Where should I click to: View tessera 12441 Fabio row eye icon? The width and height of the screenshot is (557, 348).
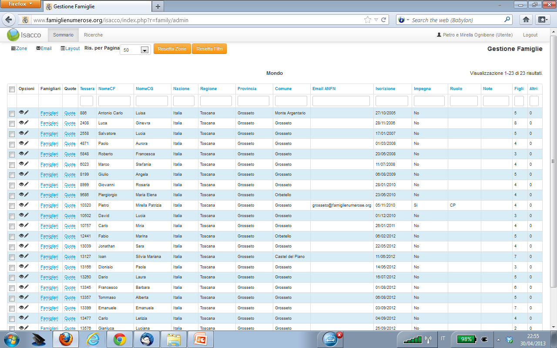click(x=21, y=235)
